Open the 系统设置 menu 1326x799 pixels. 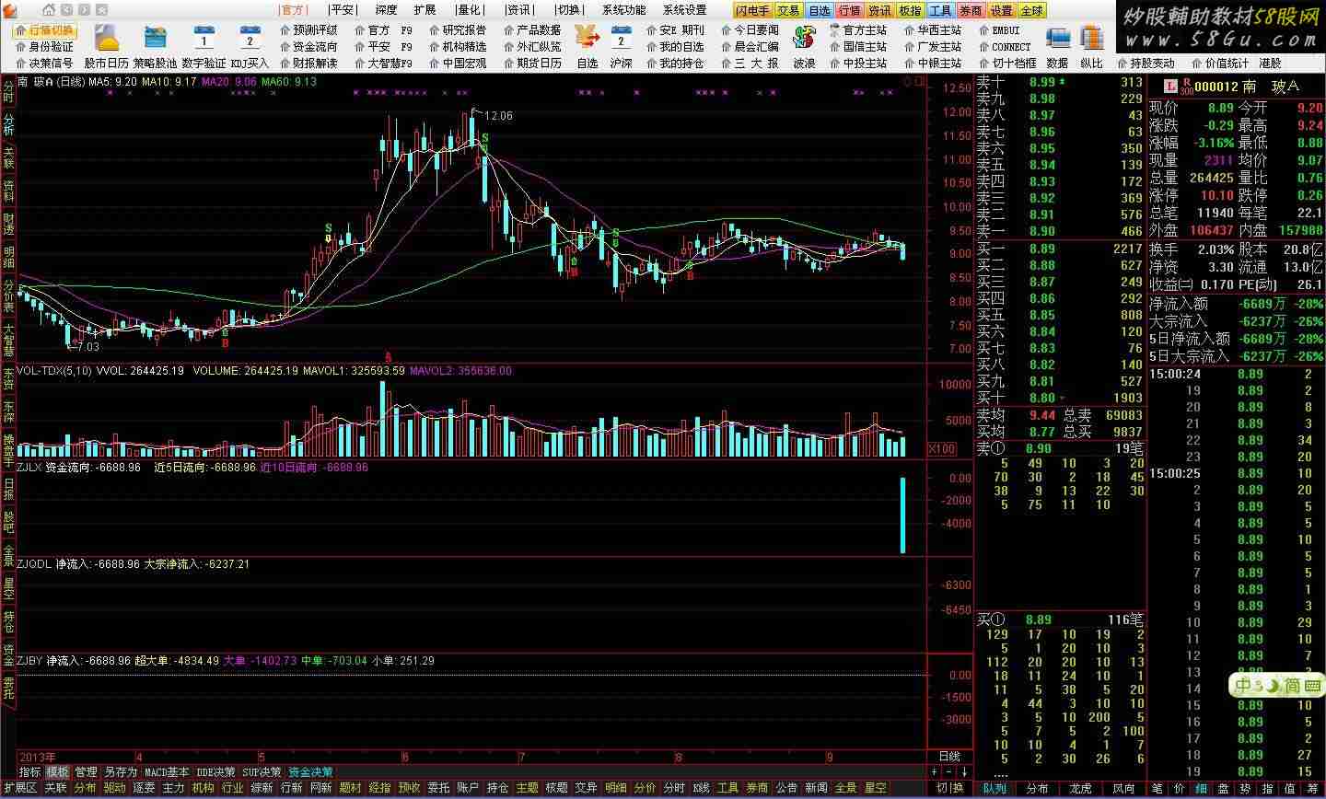click(684, 10)
